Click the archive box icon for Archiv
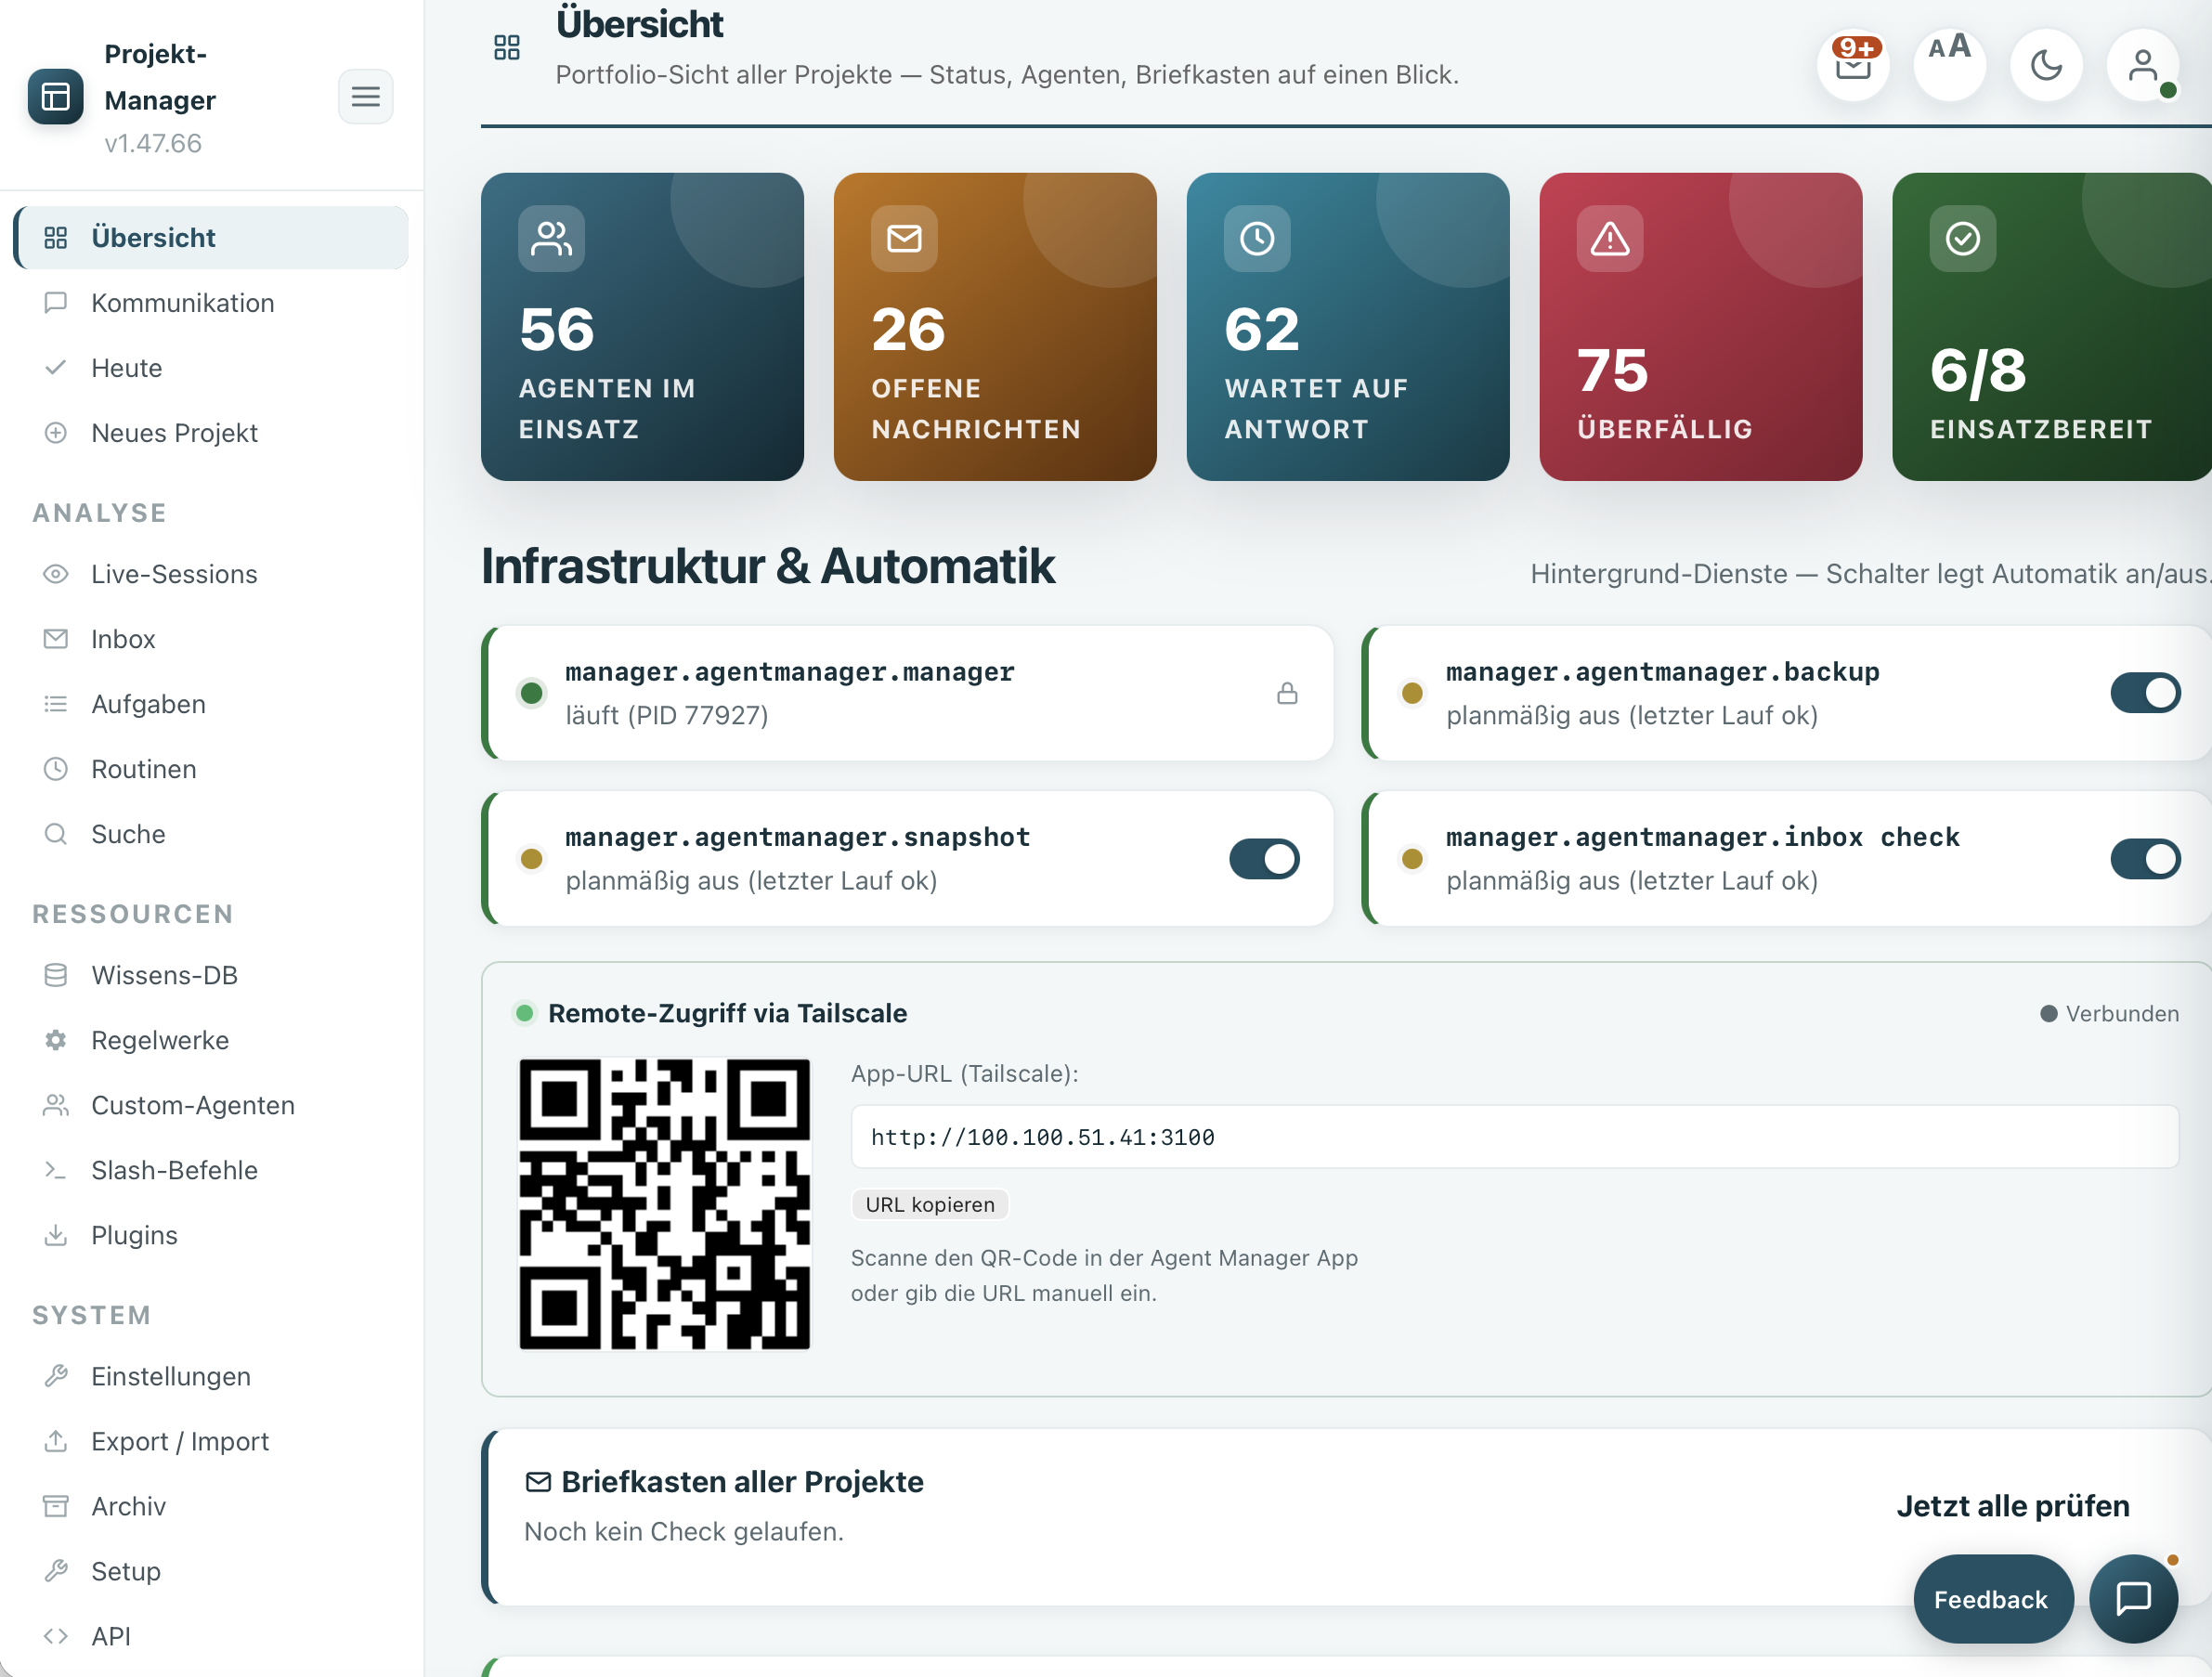This screenshot has height=1677, width=2212. pos(56,1506)
